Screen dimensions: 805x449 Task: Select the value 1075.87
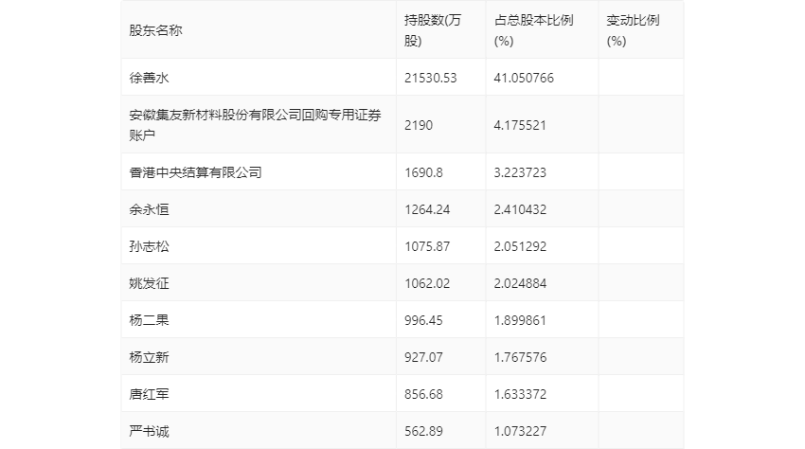(427, 246)
